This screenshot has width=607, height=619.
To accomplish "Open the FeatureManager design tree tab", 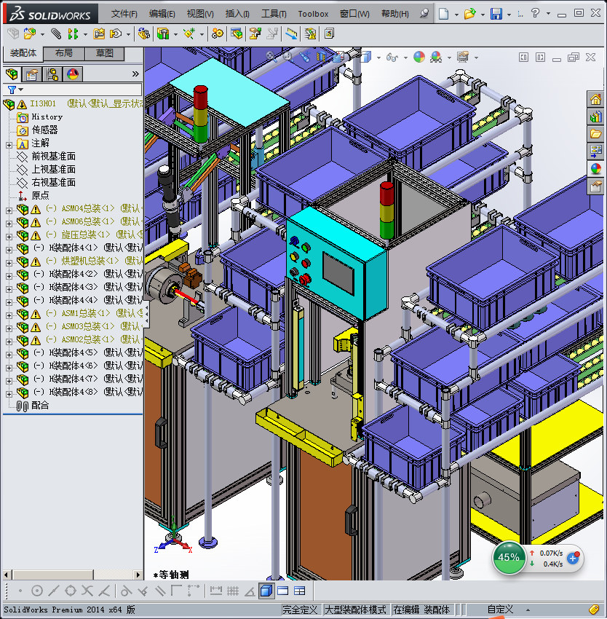I will coord(12,74).
